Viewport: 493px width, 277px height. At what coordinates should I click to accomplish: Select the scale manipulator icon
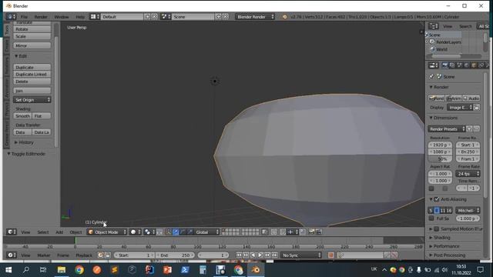pos(190,232)
